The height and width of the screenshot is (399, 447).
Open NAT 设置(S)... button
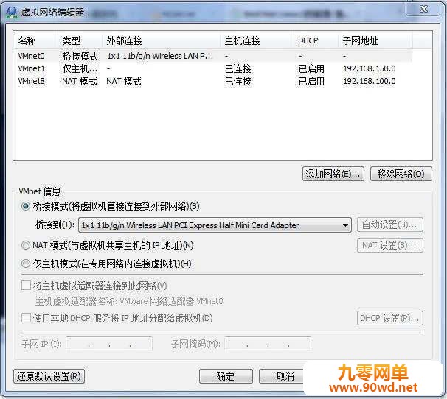(390, 245)
